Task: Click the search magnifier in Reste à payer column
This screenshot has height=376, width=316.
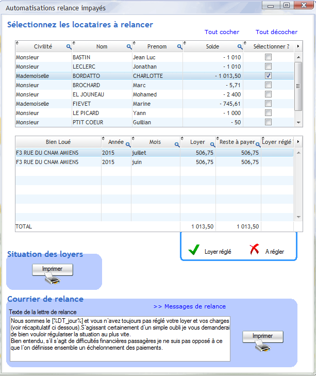Action: [x=258, y=144]
